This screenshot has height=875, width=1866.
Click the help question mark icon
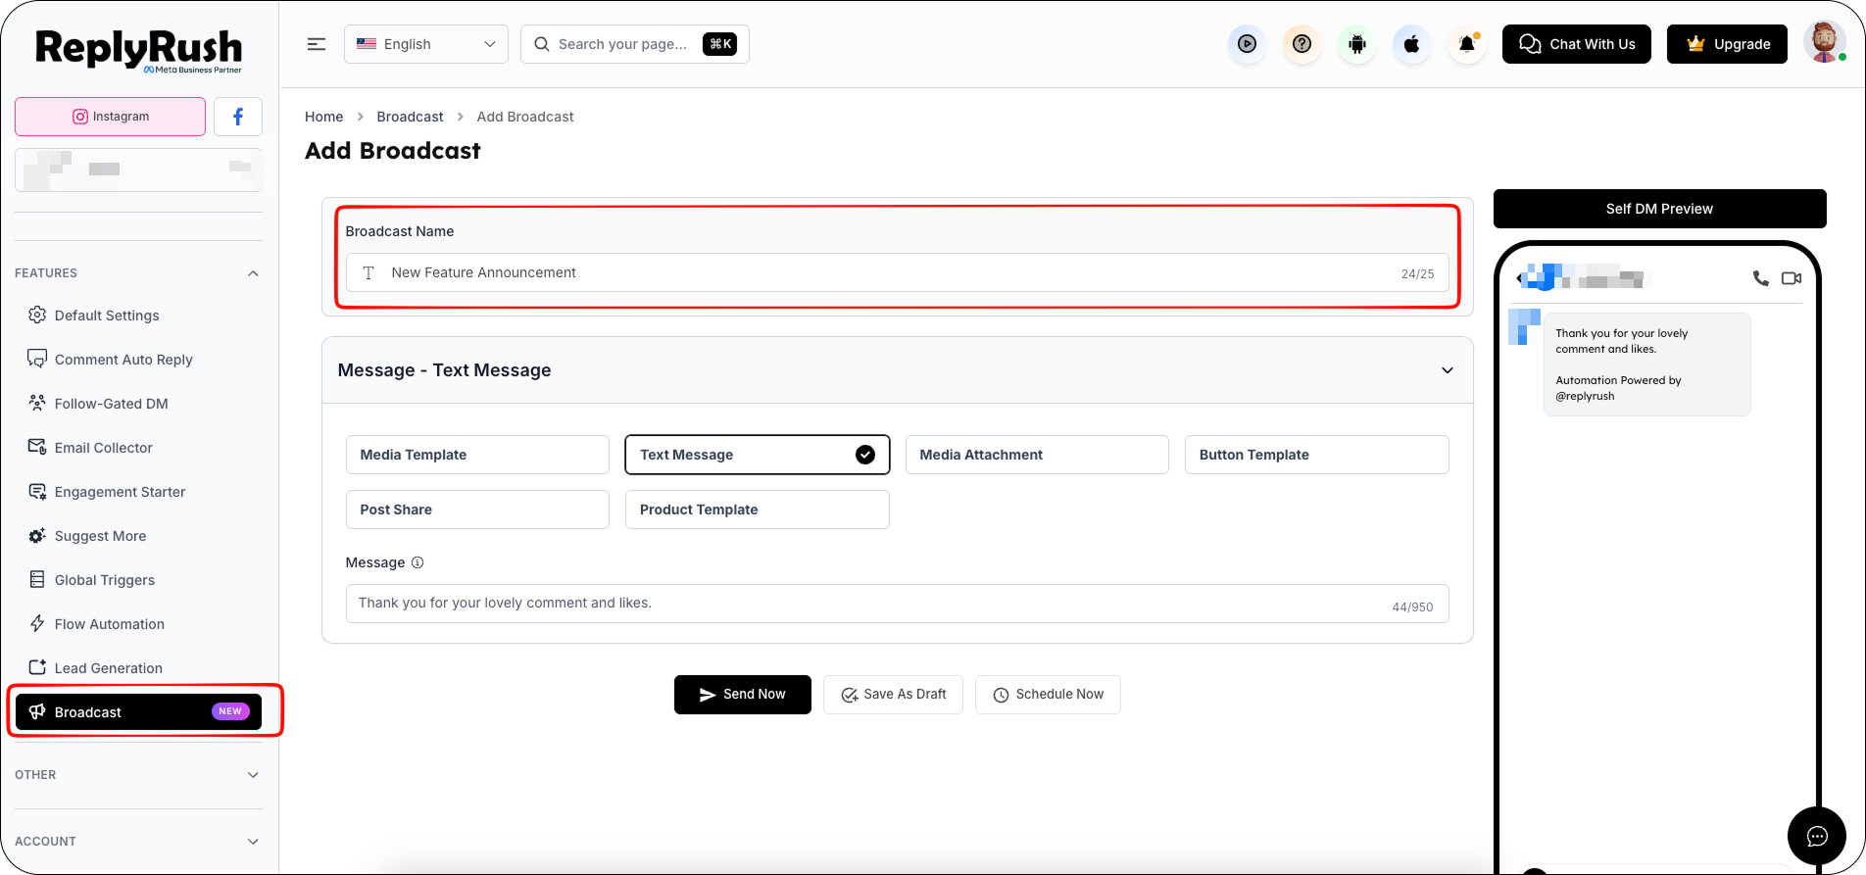click(x=1302, y=44)
